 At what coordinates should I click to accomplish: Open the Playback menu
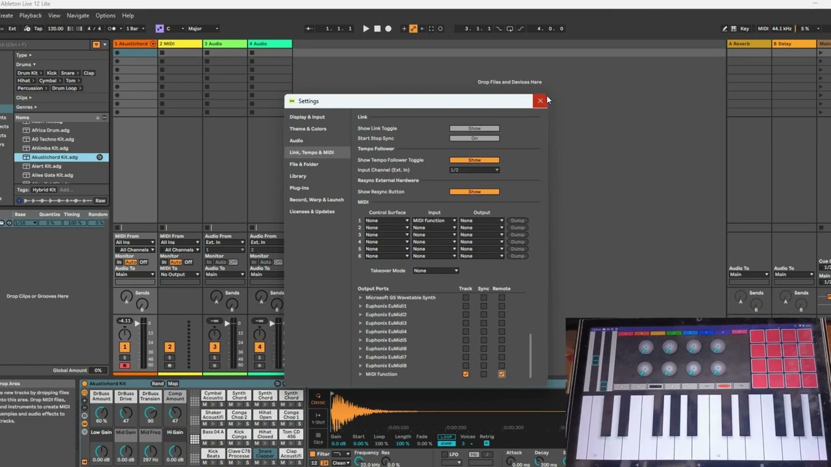(31, 16)
